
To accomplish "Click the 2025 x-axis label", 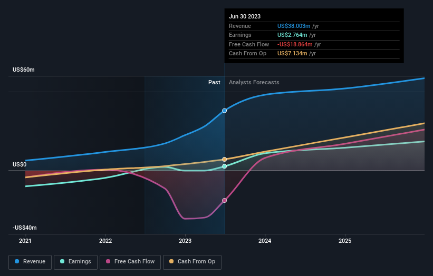I will pyautogui.click(x=345, y=241).
